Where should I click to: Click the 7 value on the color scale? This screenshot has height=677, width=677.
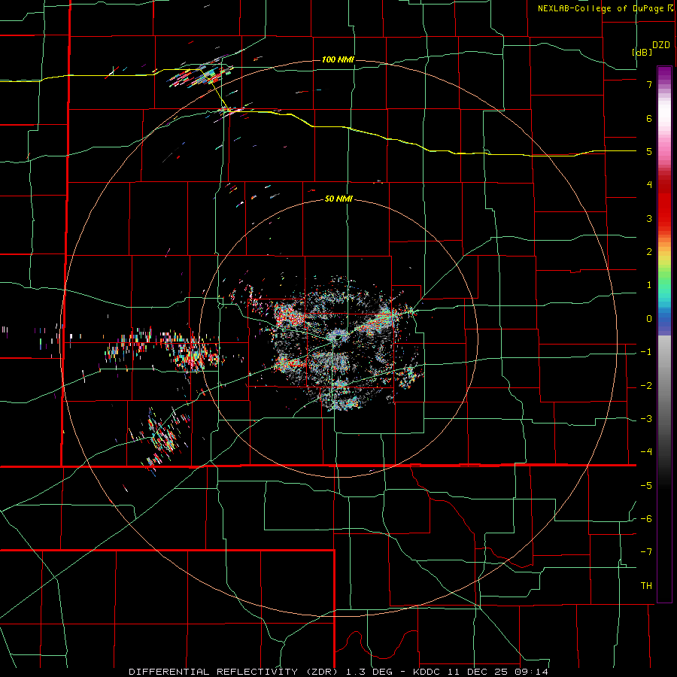coord(649,84)
